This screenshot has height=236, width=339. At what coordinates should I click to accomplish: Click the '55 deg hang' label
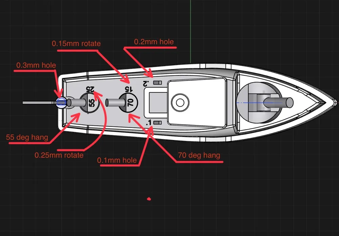point(27,138)
